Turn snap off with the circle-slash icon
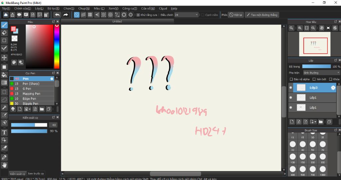341x180 pixels. [x=77, y=15]
